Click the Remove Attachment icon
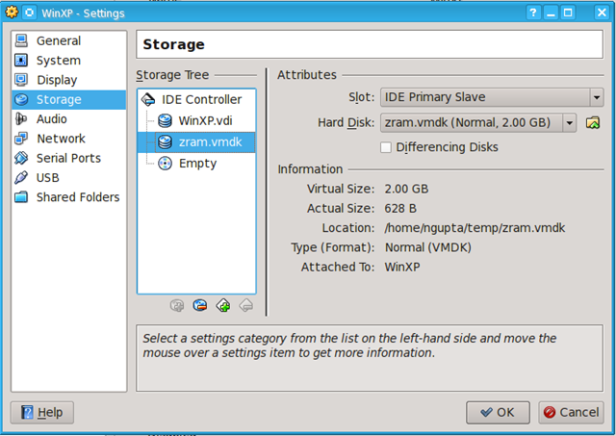This screenshot has height=436, width=616. 200,306
